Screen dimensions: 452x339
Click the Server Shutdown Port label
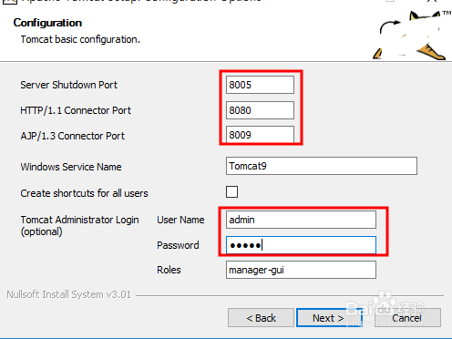(x=68, y=85)
